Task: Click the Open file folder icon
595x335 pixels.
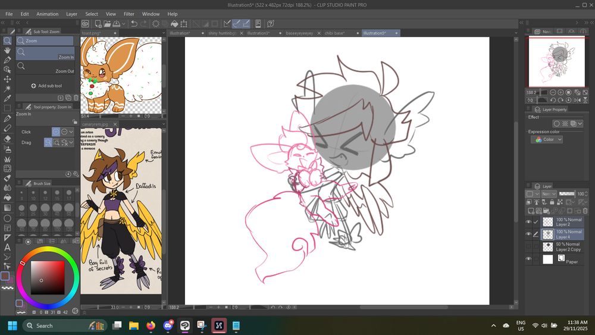Action: [107, 24]
